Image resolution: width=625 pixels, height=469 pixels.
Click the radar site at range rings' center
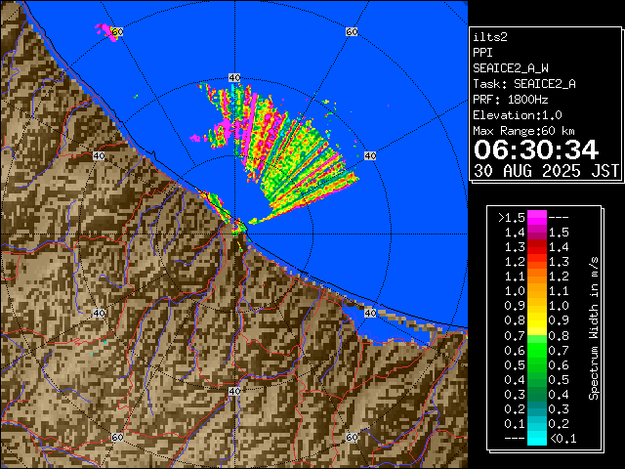[x=234, y=228]
